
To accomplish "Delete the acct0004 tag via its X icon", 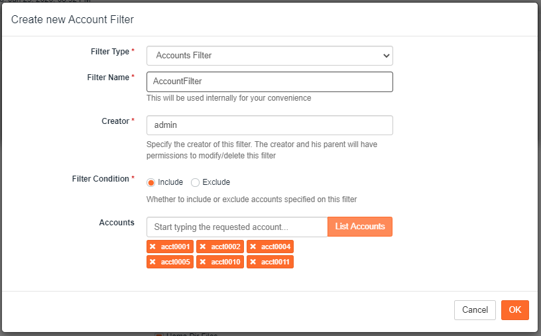I will point(253,247).
